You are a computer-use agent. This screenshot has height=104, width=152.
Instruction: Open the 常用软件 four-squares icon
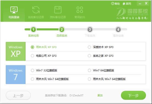[80, 10]
